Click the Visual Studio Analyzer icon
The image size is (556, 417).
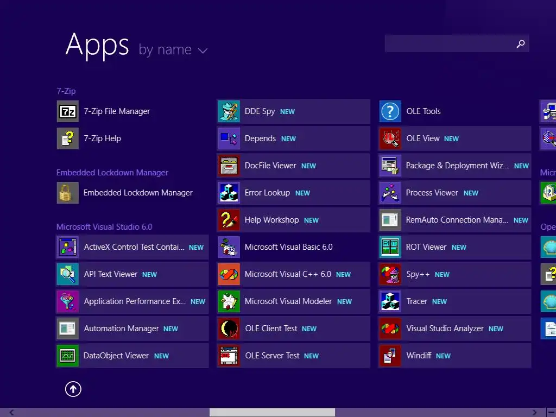[390, 328]
